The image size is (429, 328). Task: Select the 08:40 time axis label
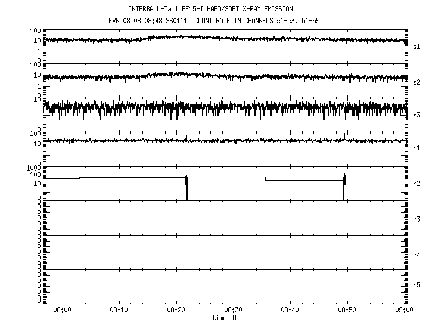click(290, 310)
